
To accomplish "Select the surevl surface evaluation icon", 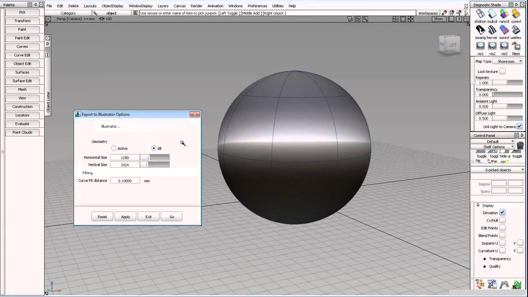I will pyautogui.click(x=504, y=30).
